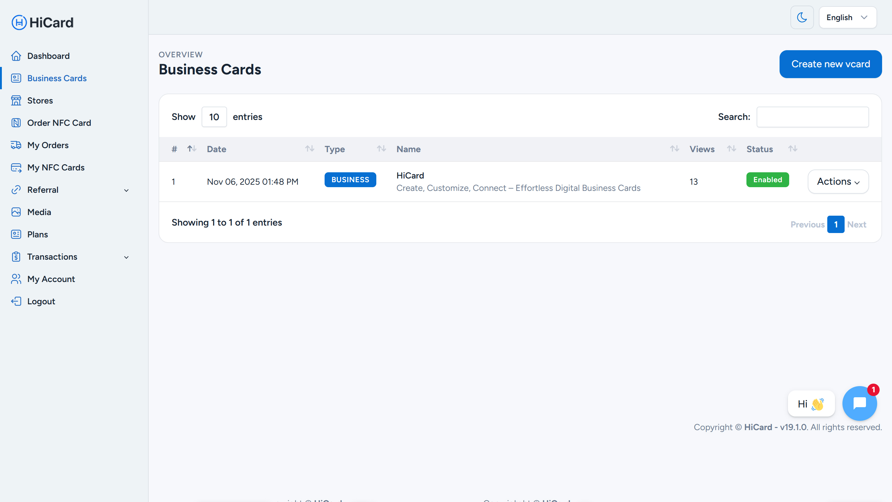Screen dimensions: 892x502
Task: Click the HiCard logo icon
Action: pyautogui.click(x=19, y=23)
